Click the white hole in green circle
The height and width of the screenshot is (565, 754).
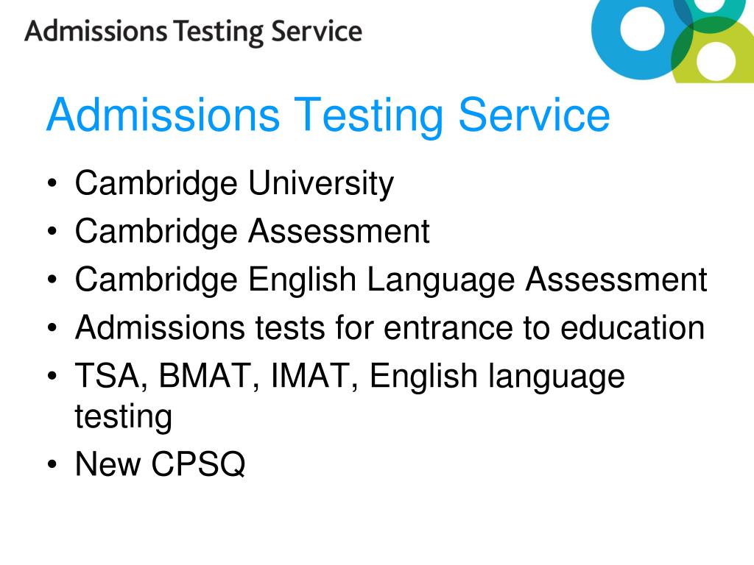716,61
